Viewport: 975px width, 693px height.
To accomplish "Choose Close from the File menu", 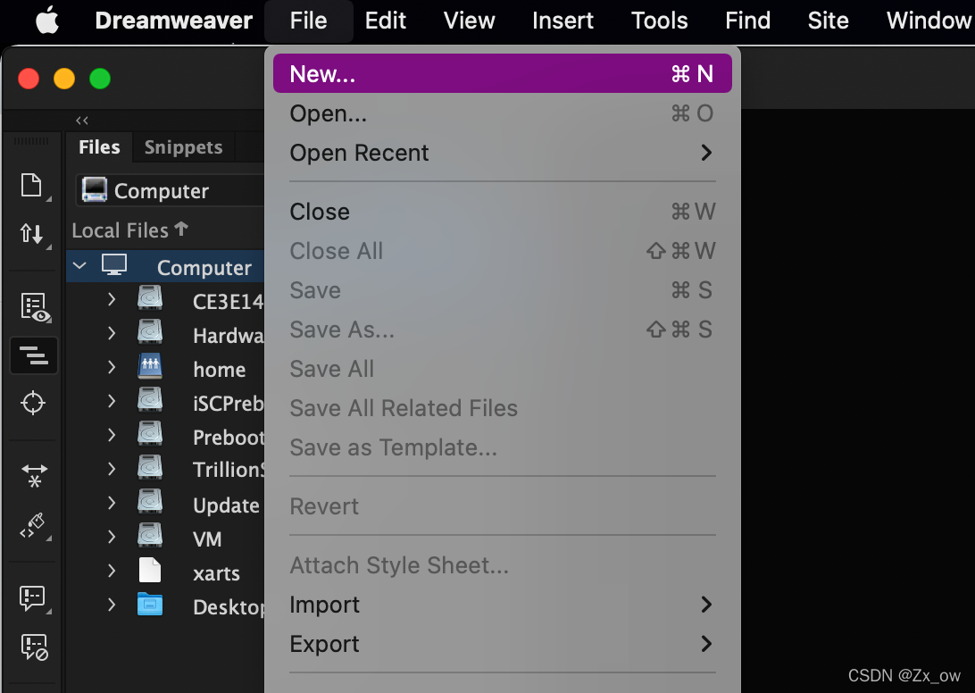I will (503, 212).
